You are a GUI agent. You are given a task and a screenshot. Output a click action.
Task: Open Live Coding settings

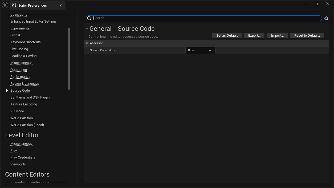[19, 49]
